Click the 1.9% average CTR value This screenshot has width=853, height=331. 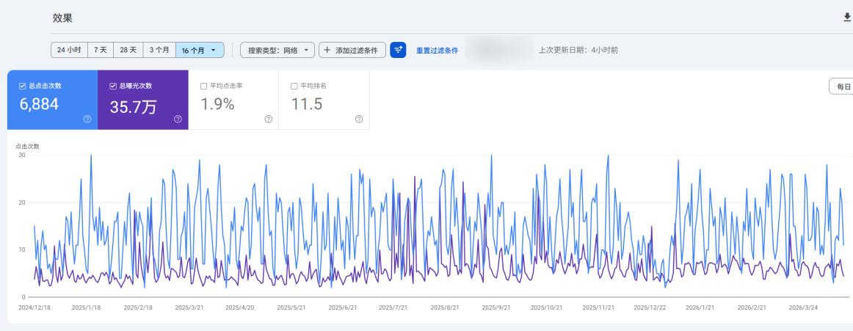tap(217, 103)
